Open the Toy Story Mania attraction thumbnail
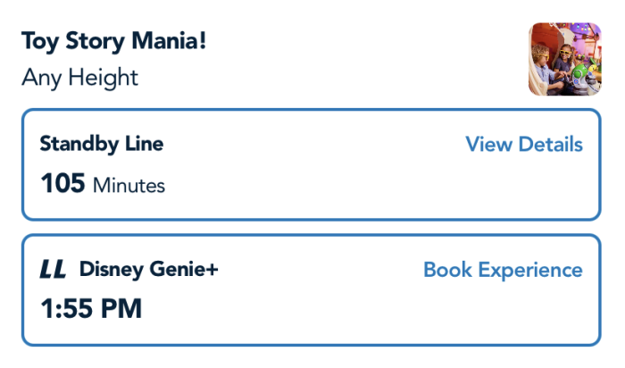This screenshot has height=368, width=625. click(x=564, y=59)
